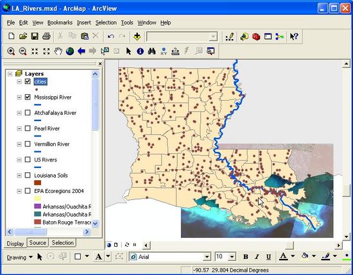Image resolution: width=353 pixels, height=275 pixels.
Task: Select the Measure ruler tool
Action: tap(175, 51)
